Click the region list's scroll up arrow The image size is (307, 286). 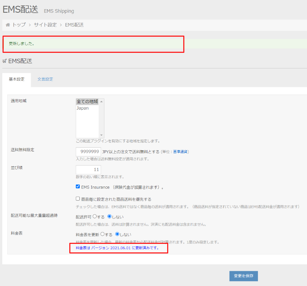tap(102, 101)
